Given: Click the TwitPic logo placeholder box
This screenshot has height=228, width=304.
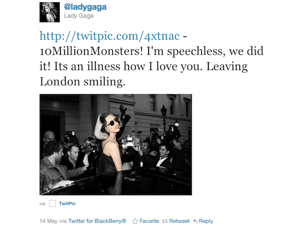Looking at the screenshot, I should [53, 203].
